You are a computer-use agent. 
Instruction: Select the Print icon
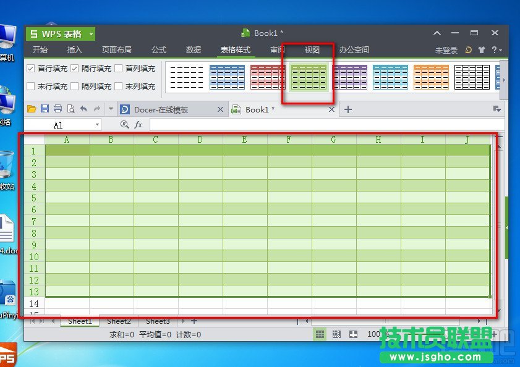click(57, 109)
